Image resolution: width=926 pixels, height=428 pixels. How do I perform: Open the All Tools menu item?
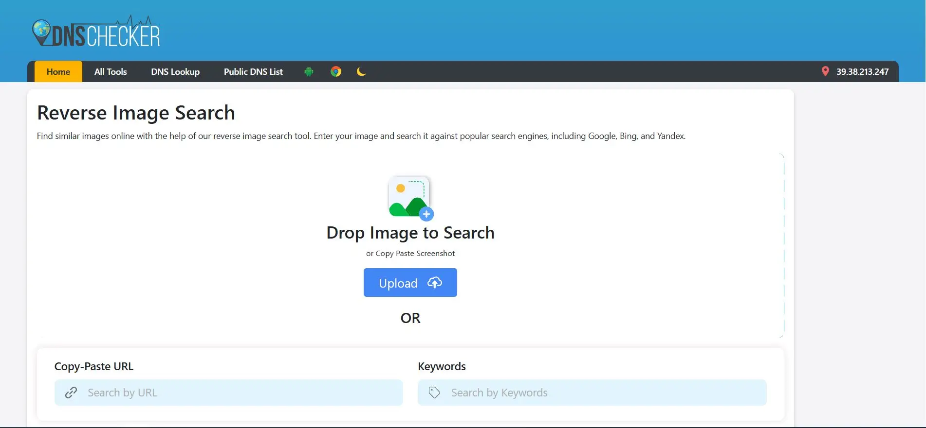tap(111, 72)
